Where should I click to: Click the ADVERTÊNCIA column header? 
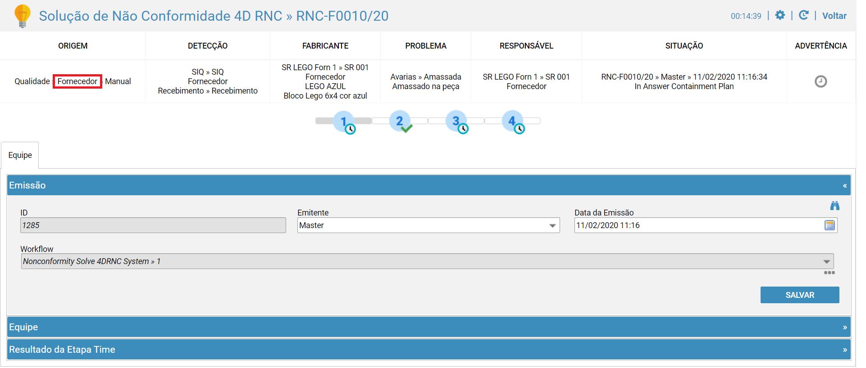coord(820,46)
